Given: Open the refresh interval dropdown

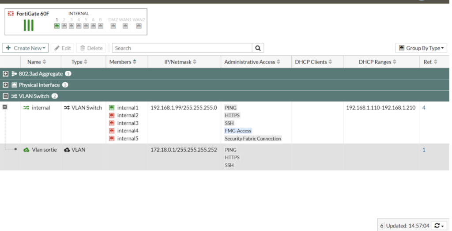Looking at the screenshot, I should (438, 226).
